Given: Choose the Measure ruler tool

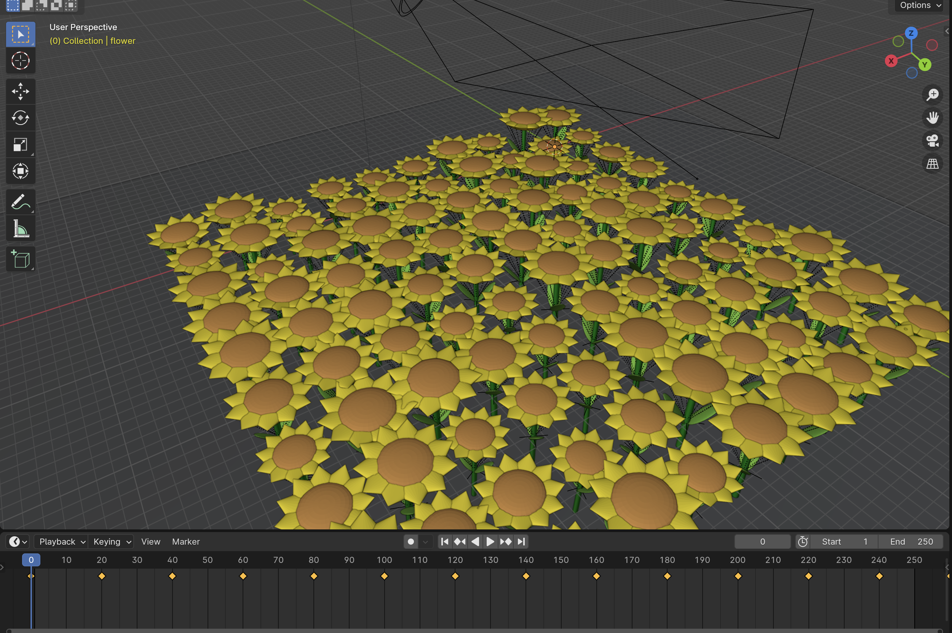Looking at the screenshot, I should coord(21,229).
